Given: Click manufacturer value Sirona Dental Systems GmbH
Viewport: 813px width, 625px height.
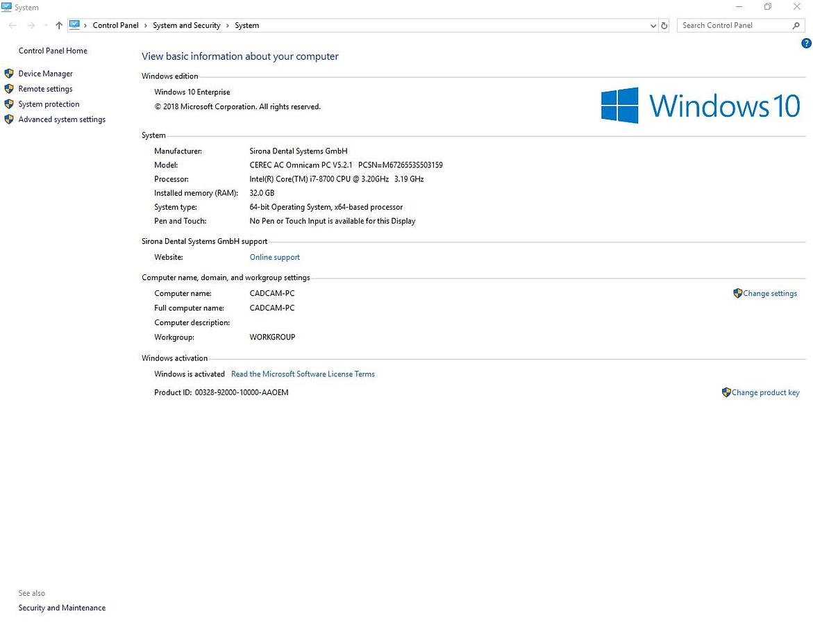Looking at the screenshot, I should tap(298, 151).
